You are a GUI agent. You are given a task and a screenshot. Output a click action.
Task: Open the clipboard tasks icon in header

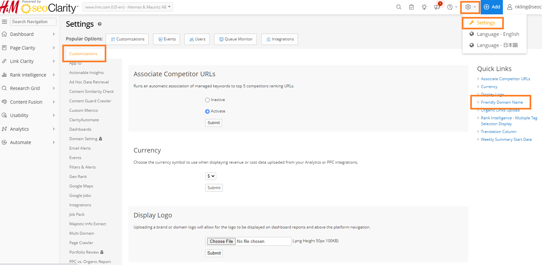(411, 7)
